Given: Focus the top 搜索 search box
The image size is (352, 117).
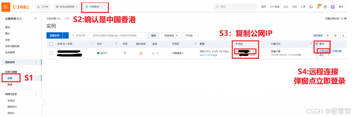Looking at the screenshot, I should click(x=235, y=7).
